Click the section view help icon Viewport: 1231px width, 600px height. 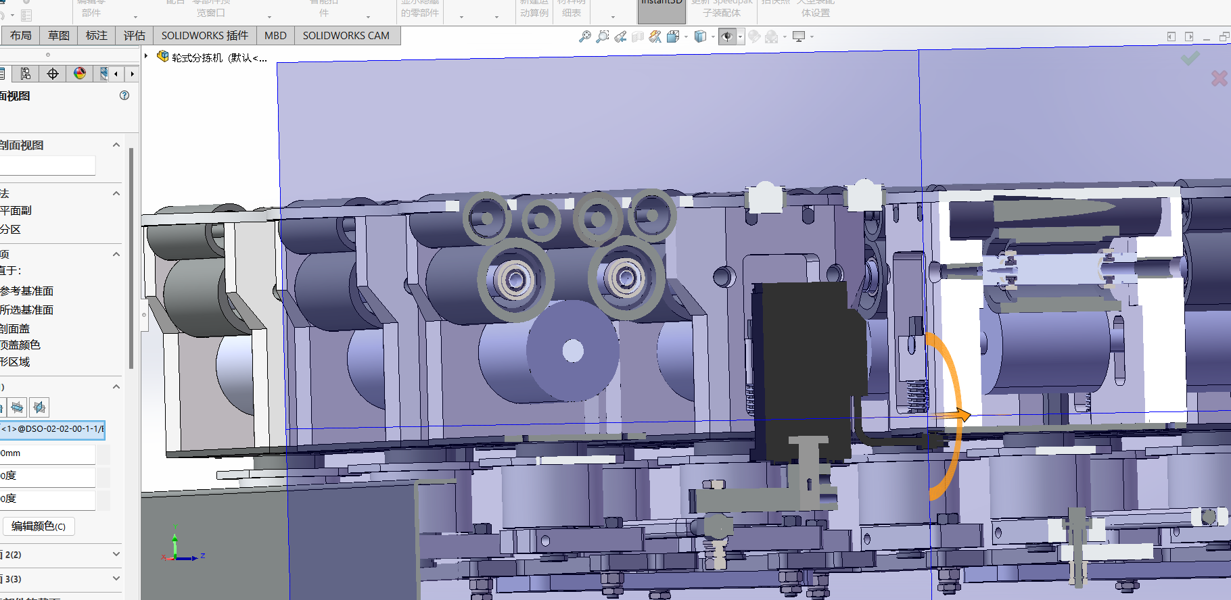(x=124, y=95)
